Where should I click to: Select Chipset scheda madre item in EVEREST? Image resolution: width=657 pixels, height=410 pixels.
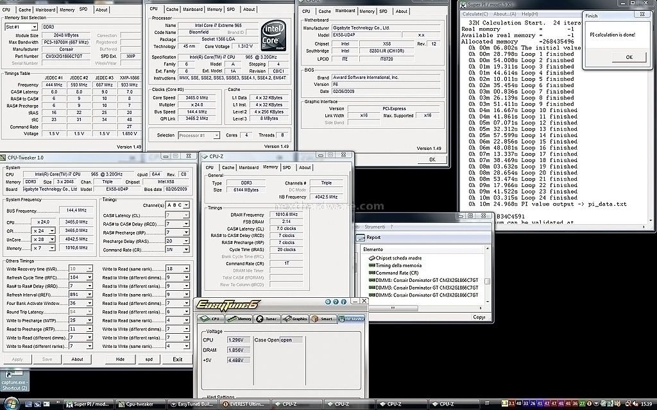coord(395,258)
